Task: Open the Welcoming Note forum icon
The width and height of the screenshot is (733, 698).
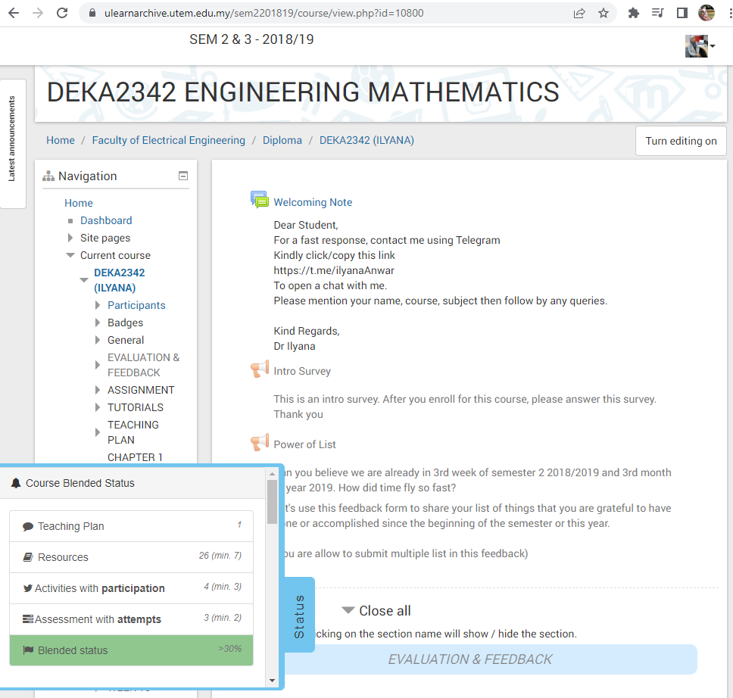Action: coord(260,201)
